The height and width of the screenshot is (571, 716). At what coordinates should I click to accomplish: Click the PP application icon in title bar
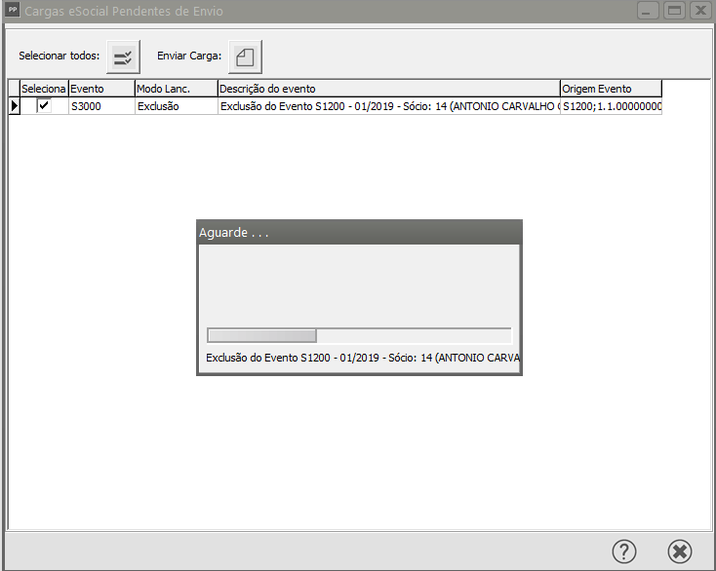[13, 11]
